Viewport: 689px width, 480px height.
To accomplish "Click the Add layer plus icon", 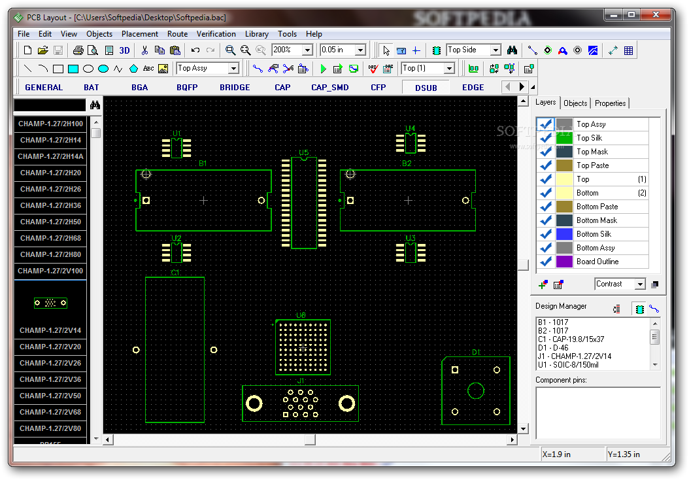I will coord(543,284).
